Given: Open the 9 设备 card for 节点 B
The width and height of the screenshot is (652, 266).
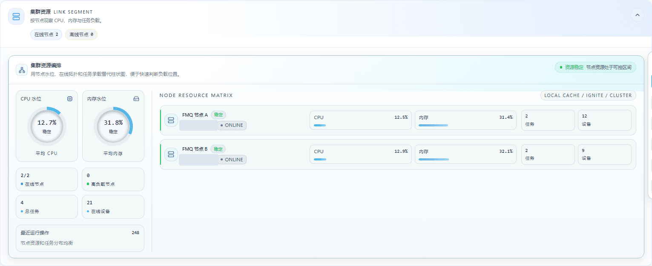Looking at the screenshot, I should point(605,154).
